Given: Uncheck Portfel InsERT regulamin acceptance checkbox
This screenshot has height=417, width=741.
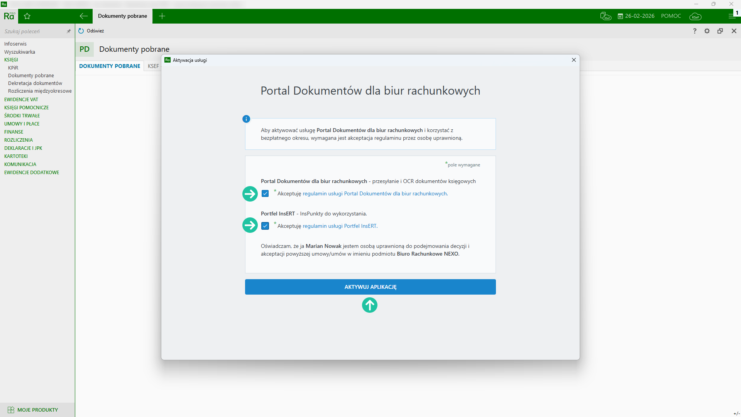Looking at the screenshot, I should coord(265,226).
